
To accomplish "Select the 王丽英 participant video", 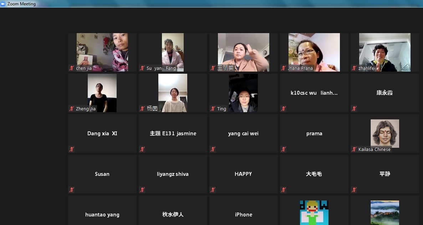I will coord(243,52).
